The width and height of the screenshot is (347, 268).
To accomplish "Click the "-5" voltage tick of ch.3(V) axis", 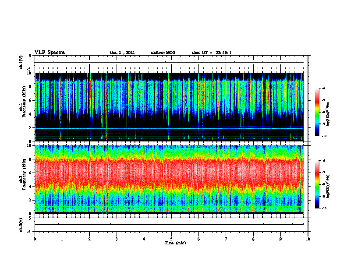I will click(x=29, y=232).
